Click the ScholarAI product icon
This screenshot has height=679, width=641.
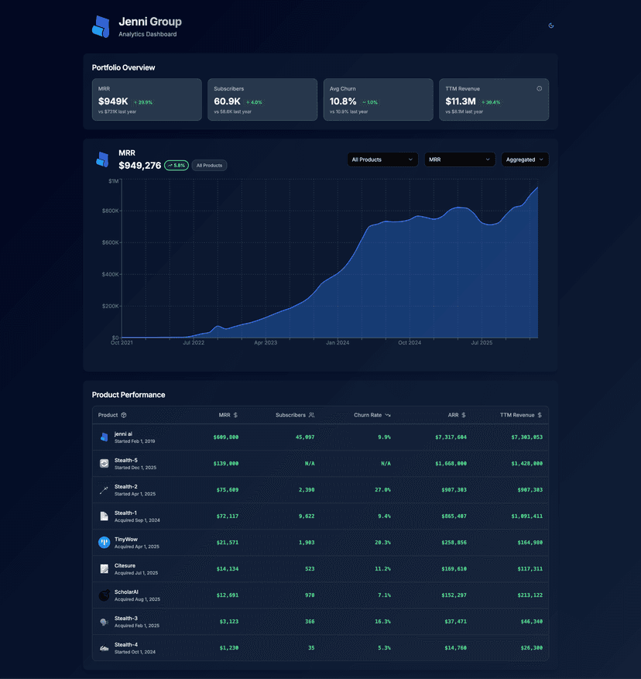tap(104, 595)
